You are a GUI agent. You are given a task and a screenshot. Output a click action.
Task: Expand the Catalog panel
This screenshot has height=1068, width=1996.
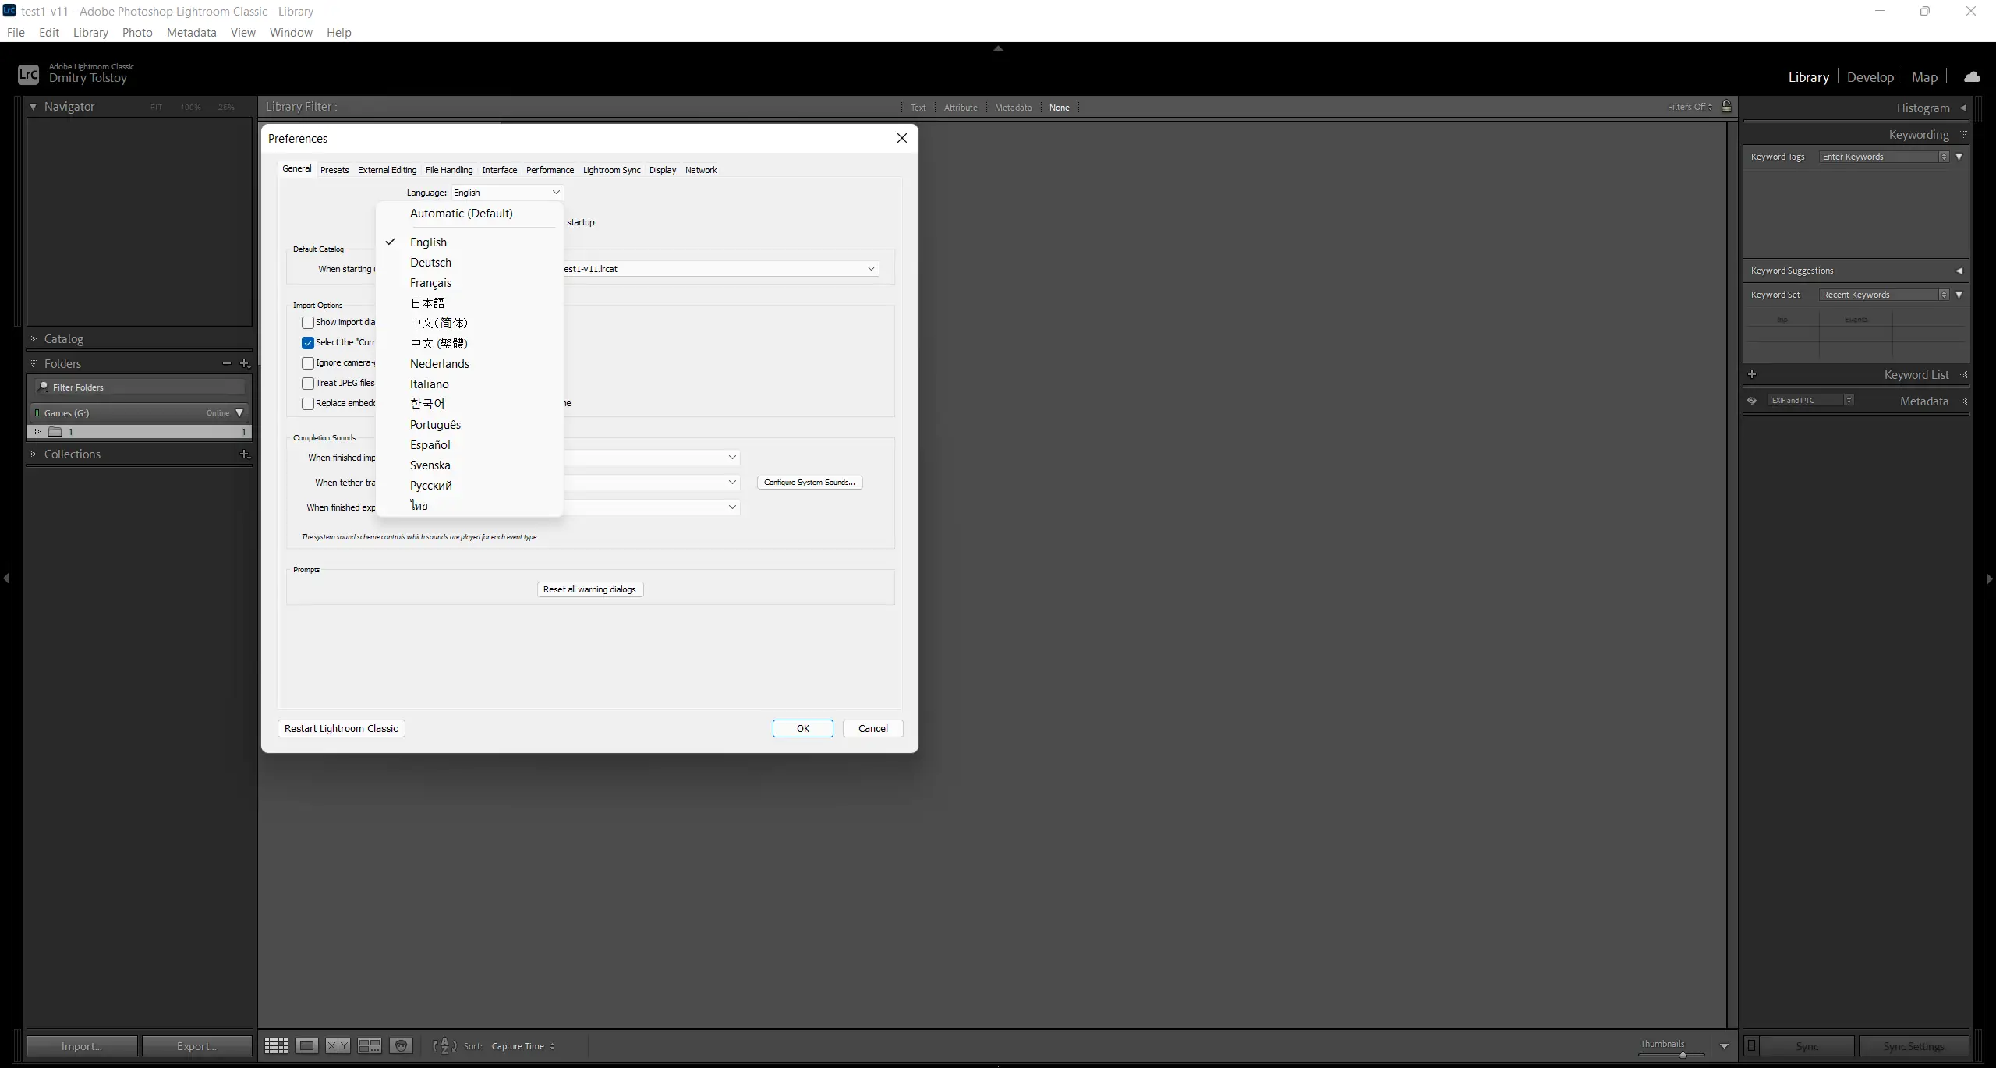pos(63,339)
